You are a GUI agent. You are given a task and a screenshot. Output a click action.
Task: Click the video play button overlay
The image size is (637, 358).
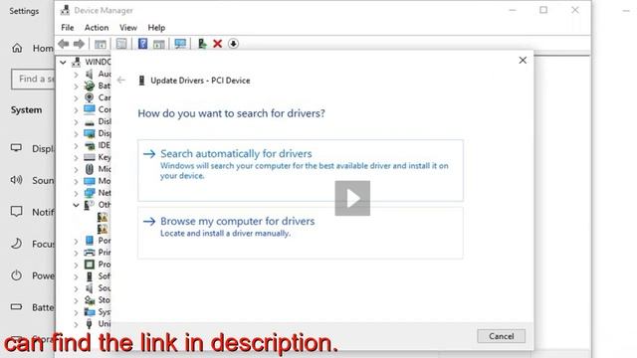(x=352, y=198)
